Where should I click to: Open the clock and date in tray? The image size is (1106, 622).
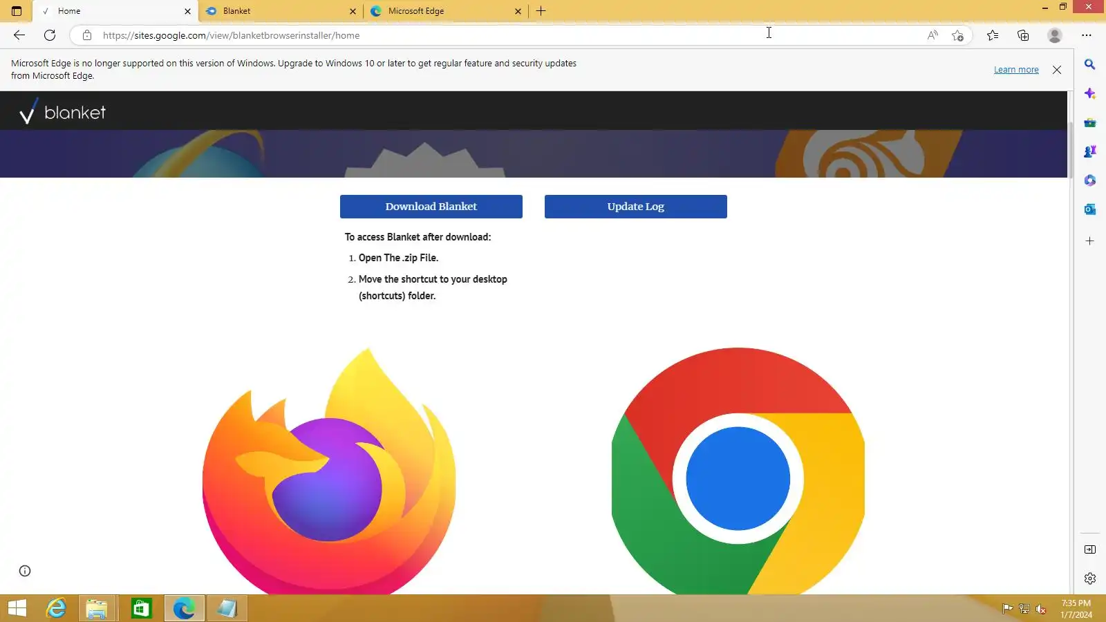pos(1076,609)
